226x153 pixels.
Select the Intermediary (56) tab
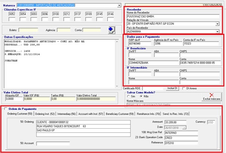click(66, 114)
